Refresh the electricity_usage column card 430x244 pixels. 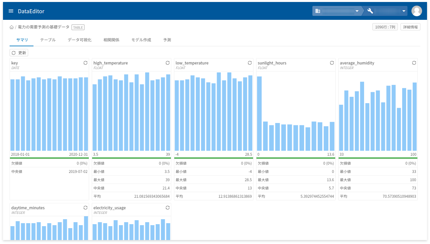(168, 208)
